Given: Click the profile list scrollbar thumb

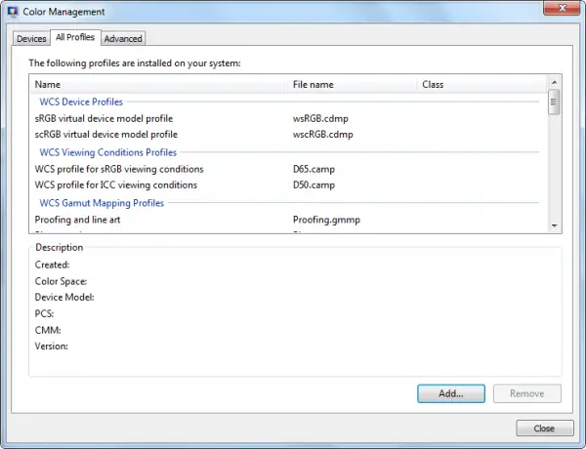Looking at the screenshot, I should [x=554, y=102].
